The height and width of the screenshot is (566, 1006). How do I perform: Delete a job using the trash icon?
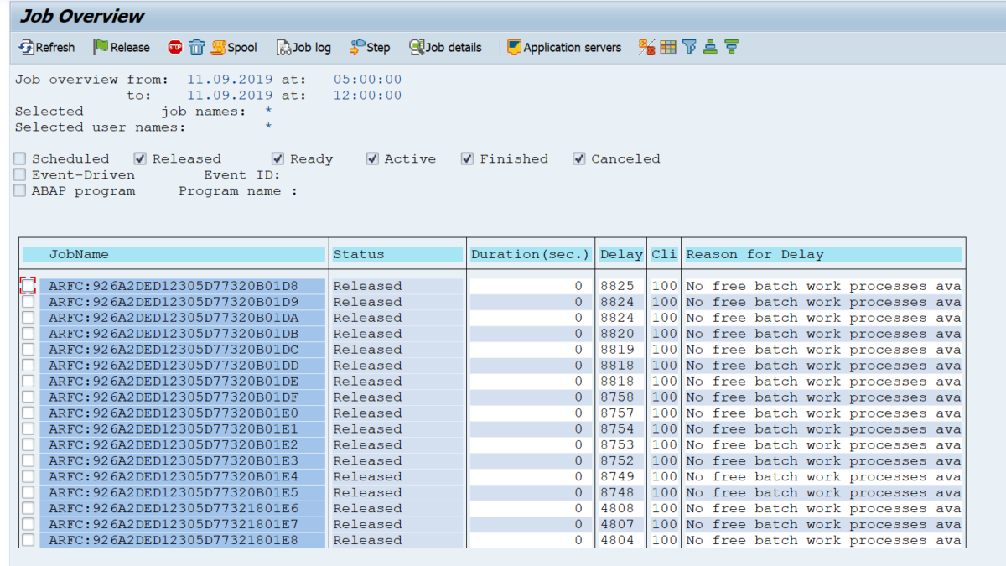(196, 47)
